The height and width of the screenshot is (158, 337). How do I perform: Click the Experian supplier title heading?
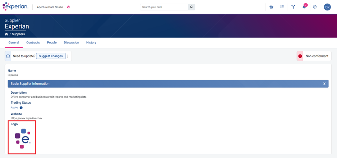point(17,27)
